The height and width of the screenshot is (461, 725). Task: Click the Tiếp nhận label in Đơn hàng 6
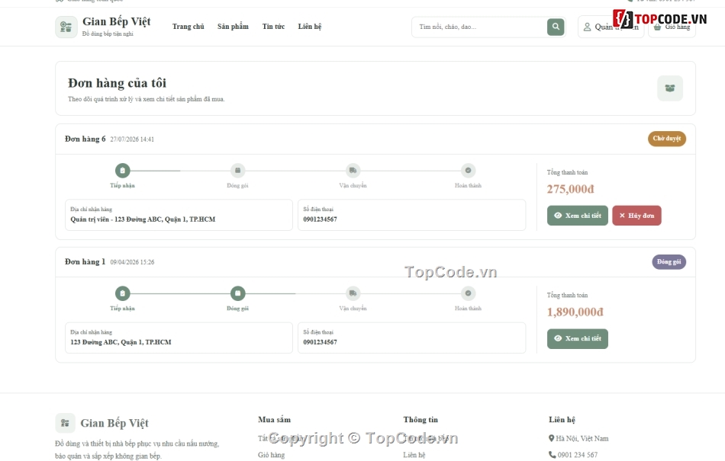(x=123, y=185)
